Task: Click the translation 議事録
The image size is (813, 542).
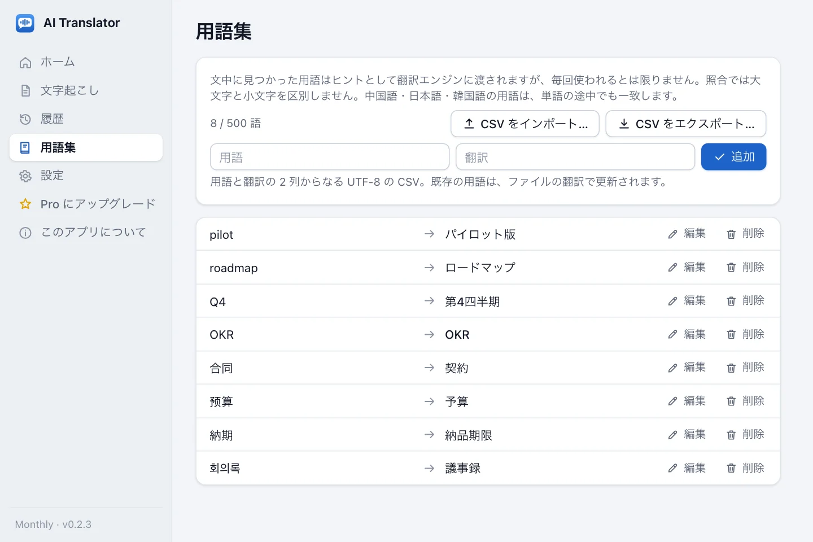Action: 463,469
